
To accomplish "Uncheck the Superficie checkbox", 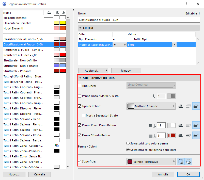I will 80,161.
